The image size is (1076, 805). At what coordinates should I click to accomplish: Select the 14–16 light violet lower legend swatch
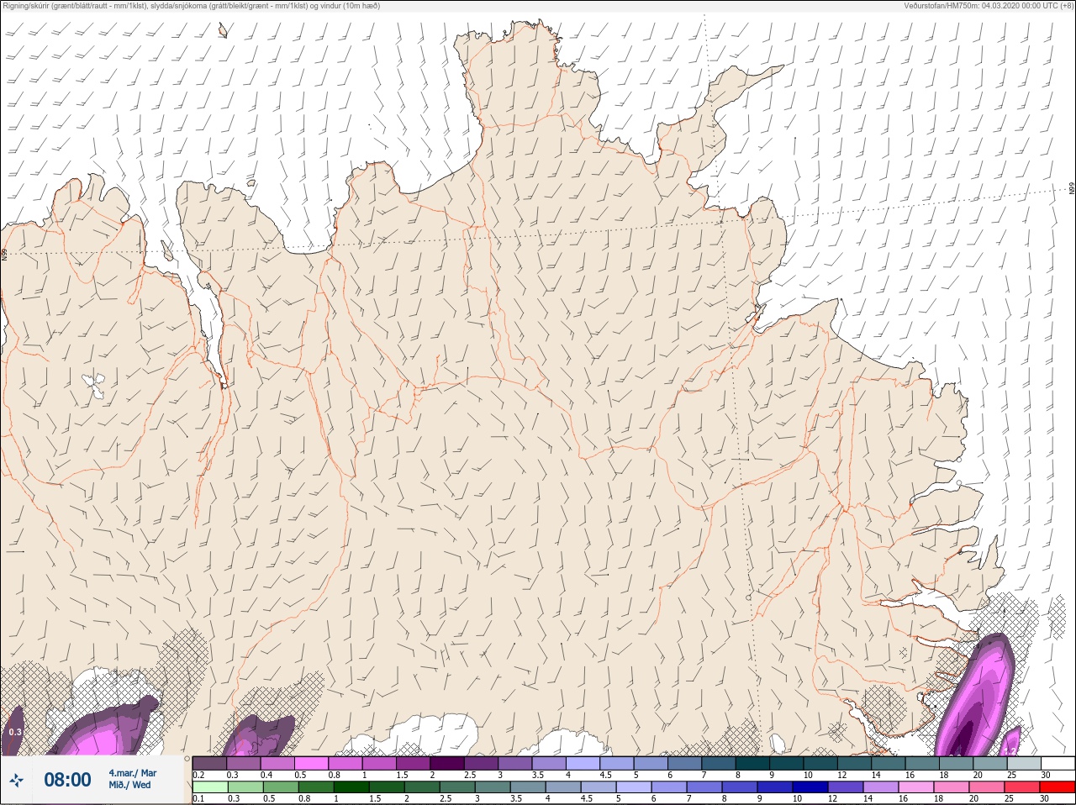pyautogui.click(x=881, y=787)
